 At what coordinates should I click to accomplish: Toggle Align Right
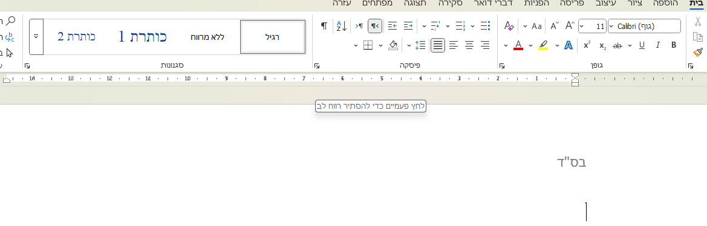(x=485, y=45)
